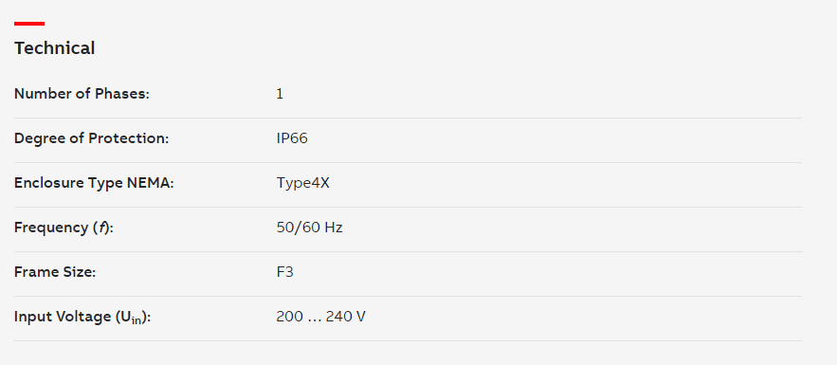Select the Frame Size label
The height and width of the screenshot is (365, 837).
click(x=55, y=272)
